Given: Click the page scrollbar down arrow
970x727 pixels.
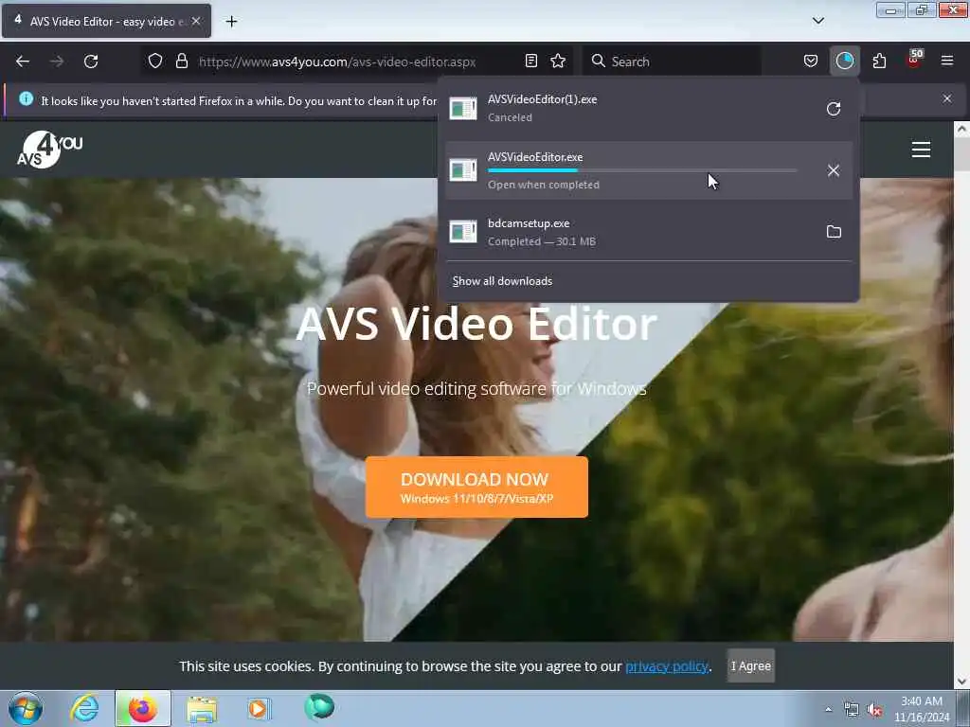Looking at the screenshot, I should point(961,682).
